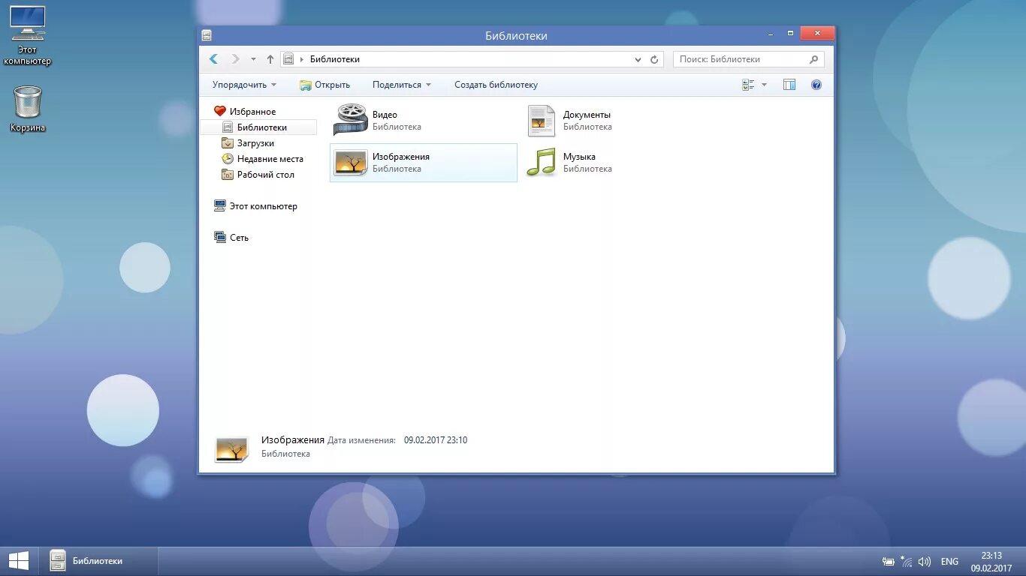
Task: Select Этот компьютер in the sidebar
Action: 264,205
